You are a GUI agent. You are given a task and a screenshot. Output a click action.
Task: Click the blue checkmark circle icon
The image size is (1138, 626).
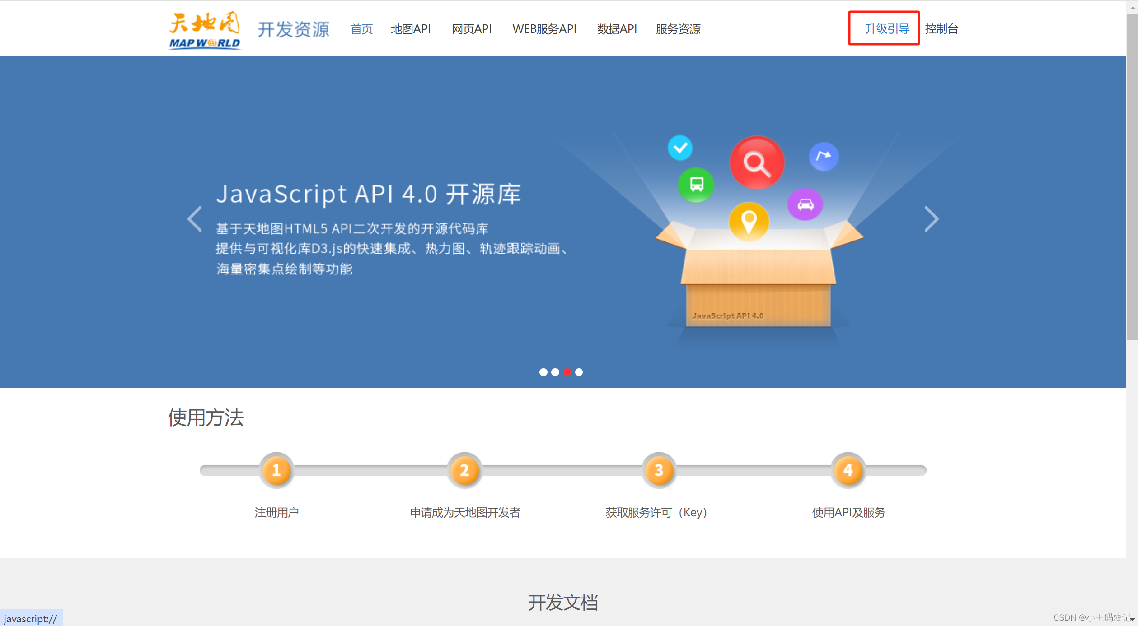pos(680,148)
